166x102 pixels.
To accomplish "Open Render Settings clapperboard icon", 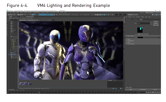I will (x=101, y=15).
